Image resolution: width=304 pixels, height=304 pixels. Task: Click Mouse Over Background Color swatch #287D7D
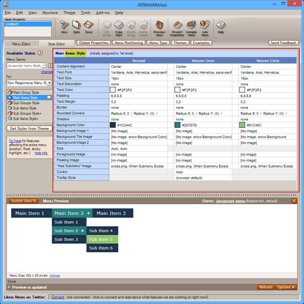[x=177, y=125]
